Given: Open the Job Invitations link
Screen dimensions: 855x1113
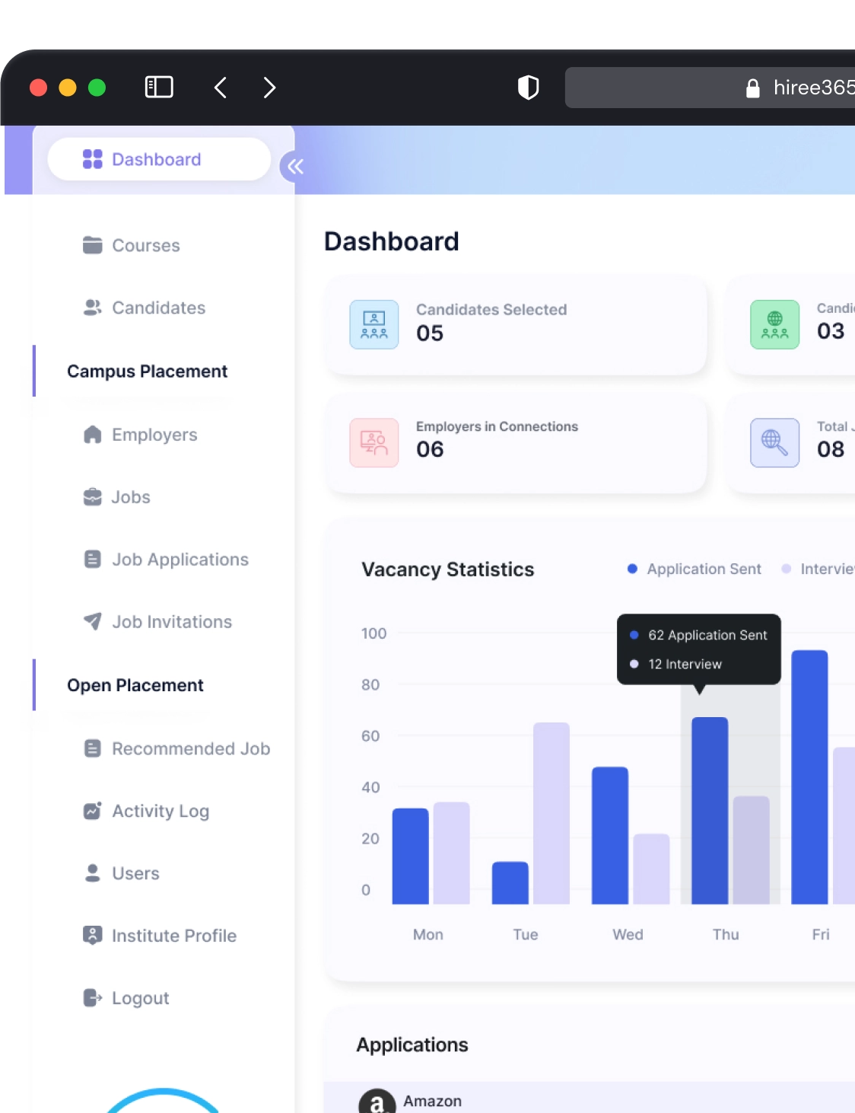Looking at the screenshot, I should 172,622.
